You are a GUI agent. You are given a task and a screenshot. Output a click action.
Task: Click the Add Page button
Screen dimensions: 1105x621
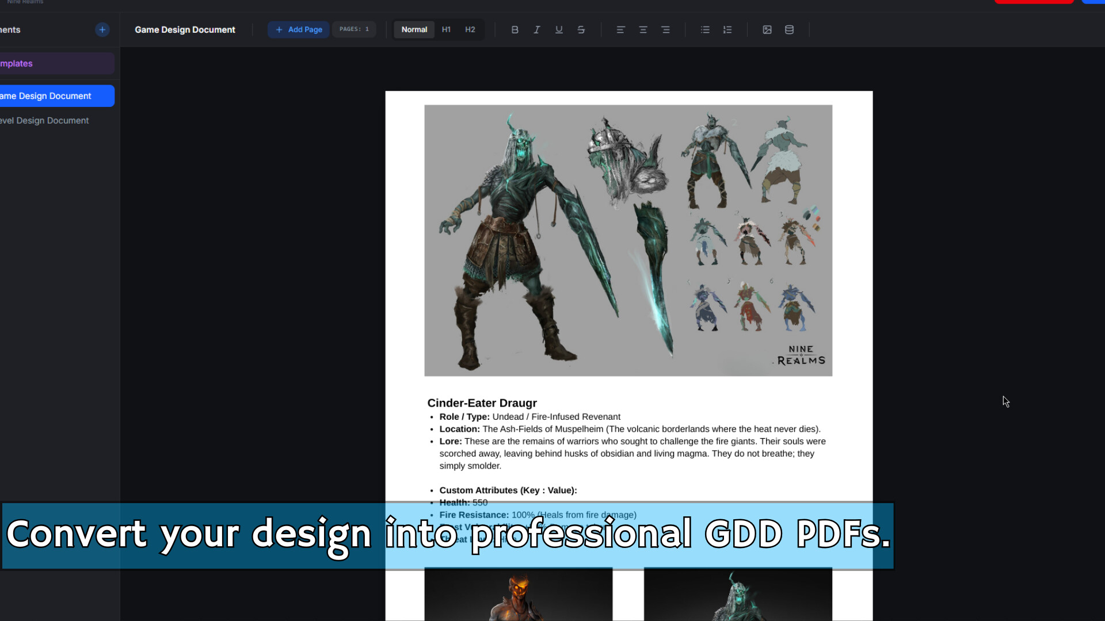point(299,29)
